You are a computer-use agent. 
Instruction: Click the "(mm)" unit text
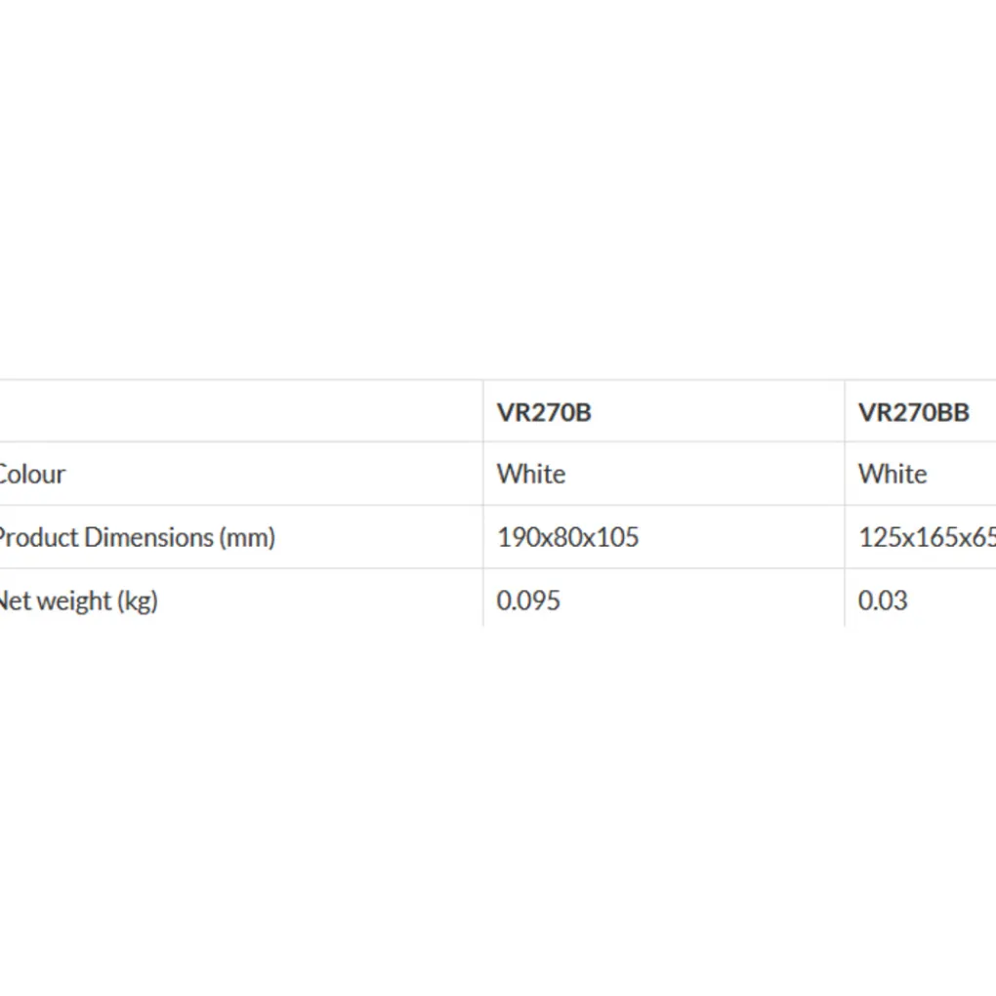click(247, 537)
